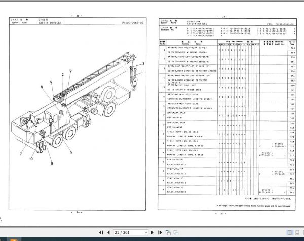304x241 pixels.
Task: Click callout number 5 below the truck
Action: point(71,152)
